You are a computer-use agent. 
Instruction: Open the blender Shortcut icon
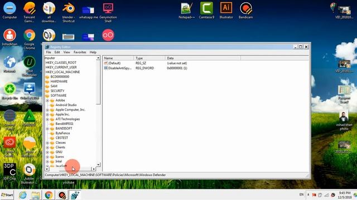[x=69, y=12]
